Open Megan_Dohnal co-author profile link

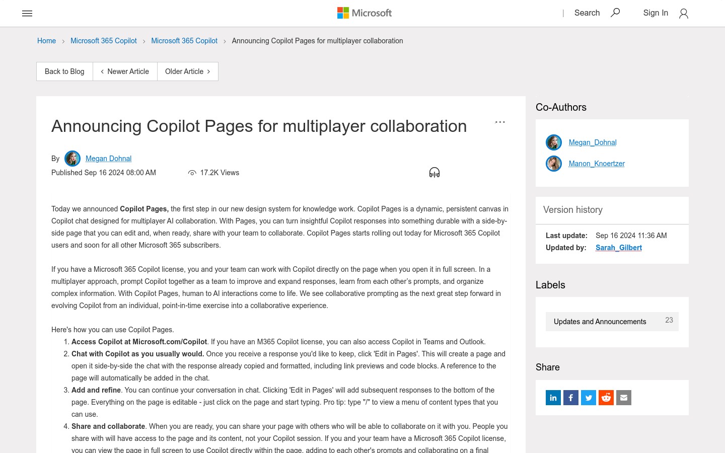pos(593,142)
